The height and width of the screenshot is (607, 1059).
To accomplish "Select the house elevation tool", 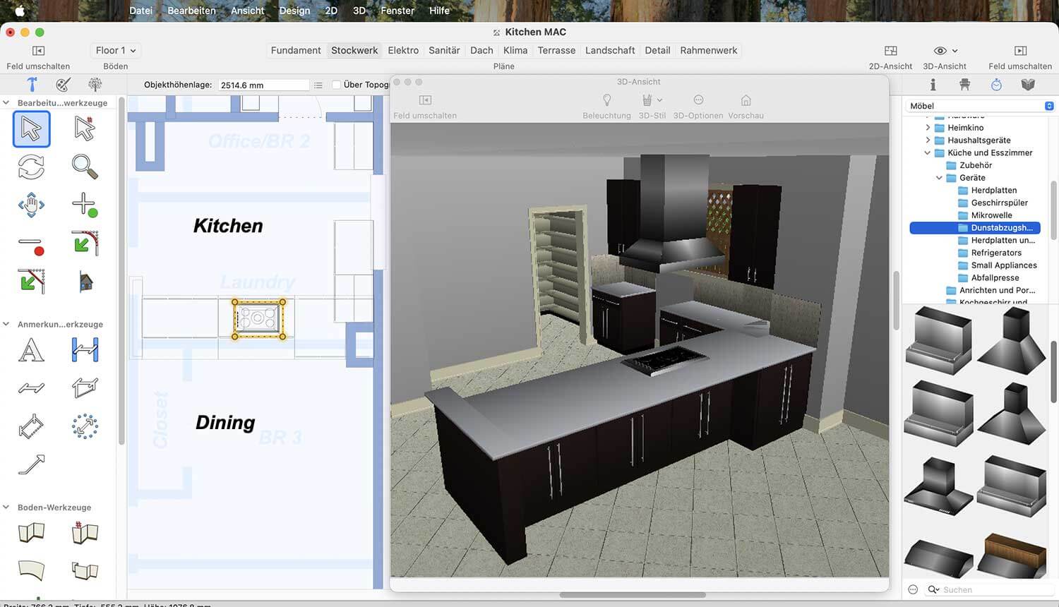I will 85,282.
